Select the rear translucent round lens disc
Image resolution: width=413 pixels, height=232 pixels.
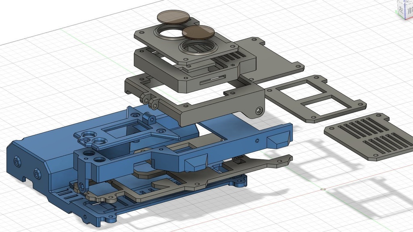173,16
